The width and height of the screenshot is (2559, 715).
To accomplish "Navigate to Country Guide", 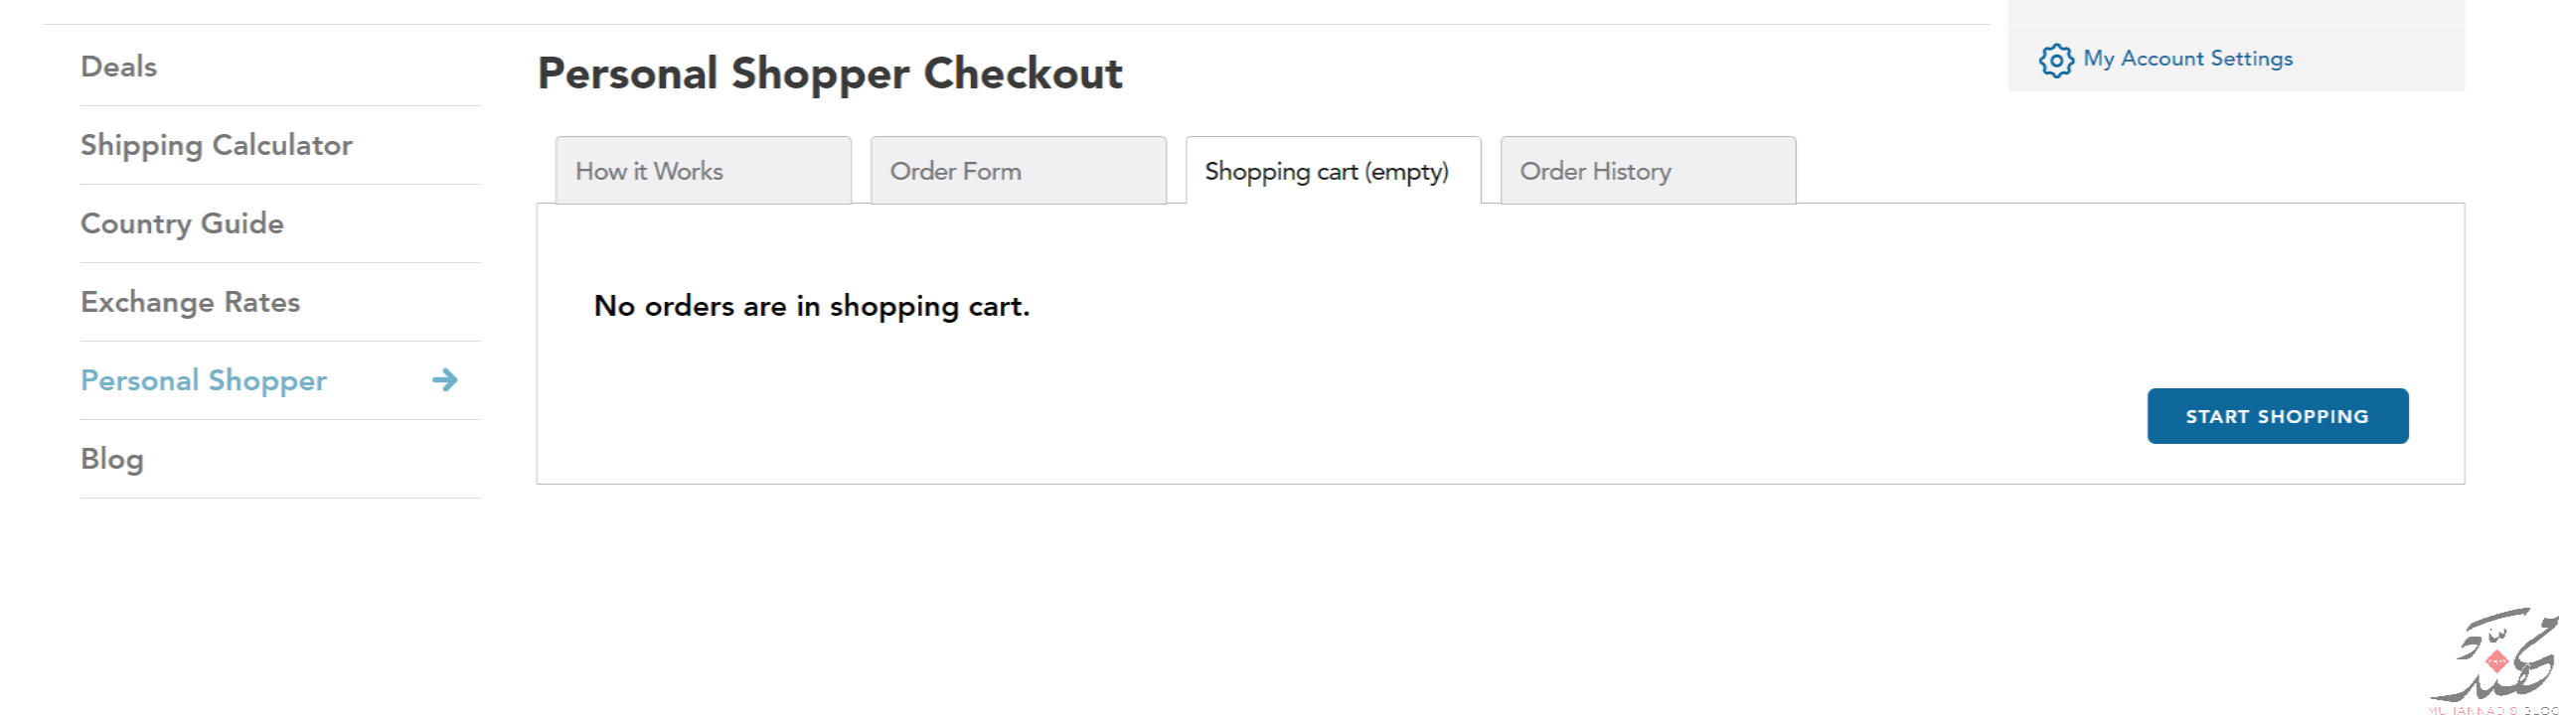I will pos(182,223).
